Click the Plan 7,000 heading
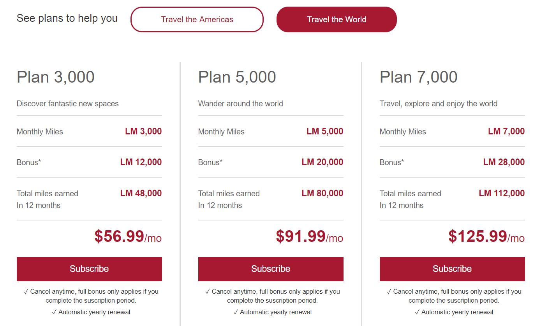Image resolution: width=541 pixels, height=326 pixels. [419, 77]
